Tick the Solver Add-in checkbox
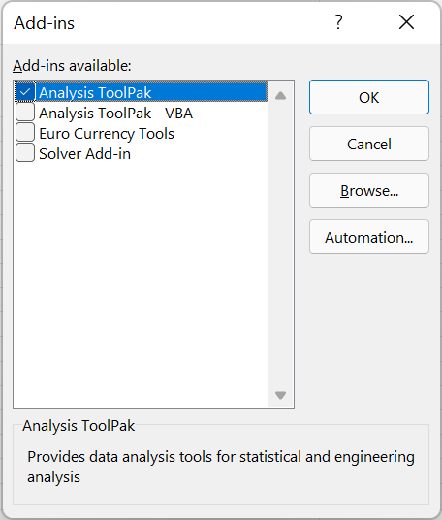Viewport: 442px width, 520px height. (x=25, y=152)
